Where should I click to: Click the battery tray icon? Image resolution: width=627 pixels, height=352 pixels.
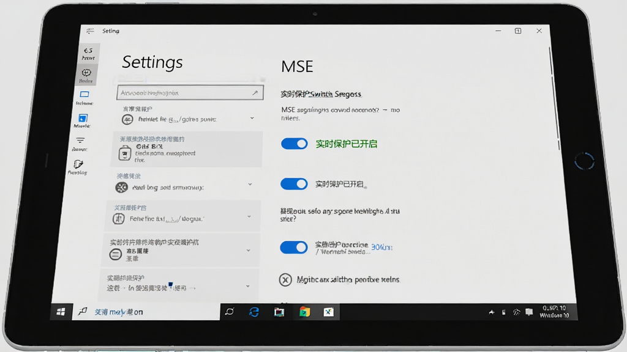[504, 312]
